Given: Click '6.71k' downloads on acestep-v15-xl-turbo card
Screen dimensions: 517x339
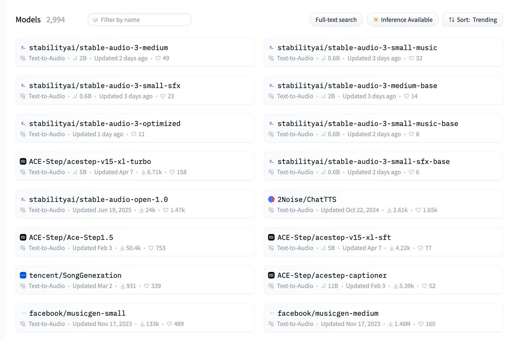Looking at the screenshot, I should tap(154, 172).
